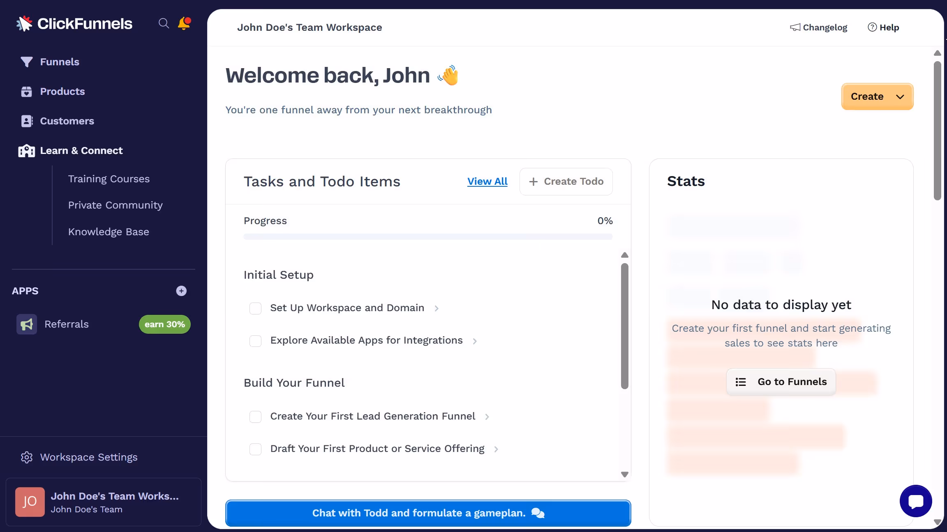The width and height of the screenshot is (947, 532).
Task: Open the notifications bell icon
Action: point(184,23)
